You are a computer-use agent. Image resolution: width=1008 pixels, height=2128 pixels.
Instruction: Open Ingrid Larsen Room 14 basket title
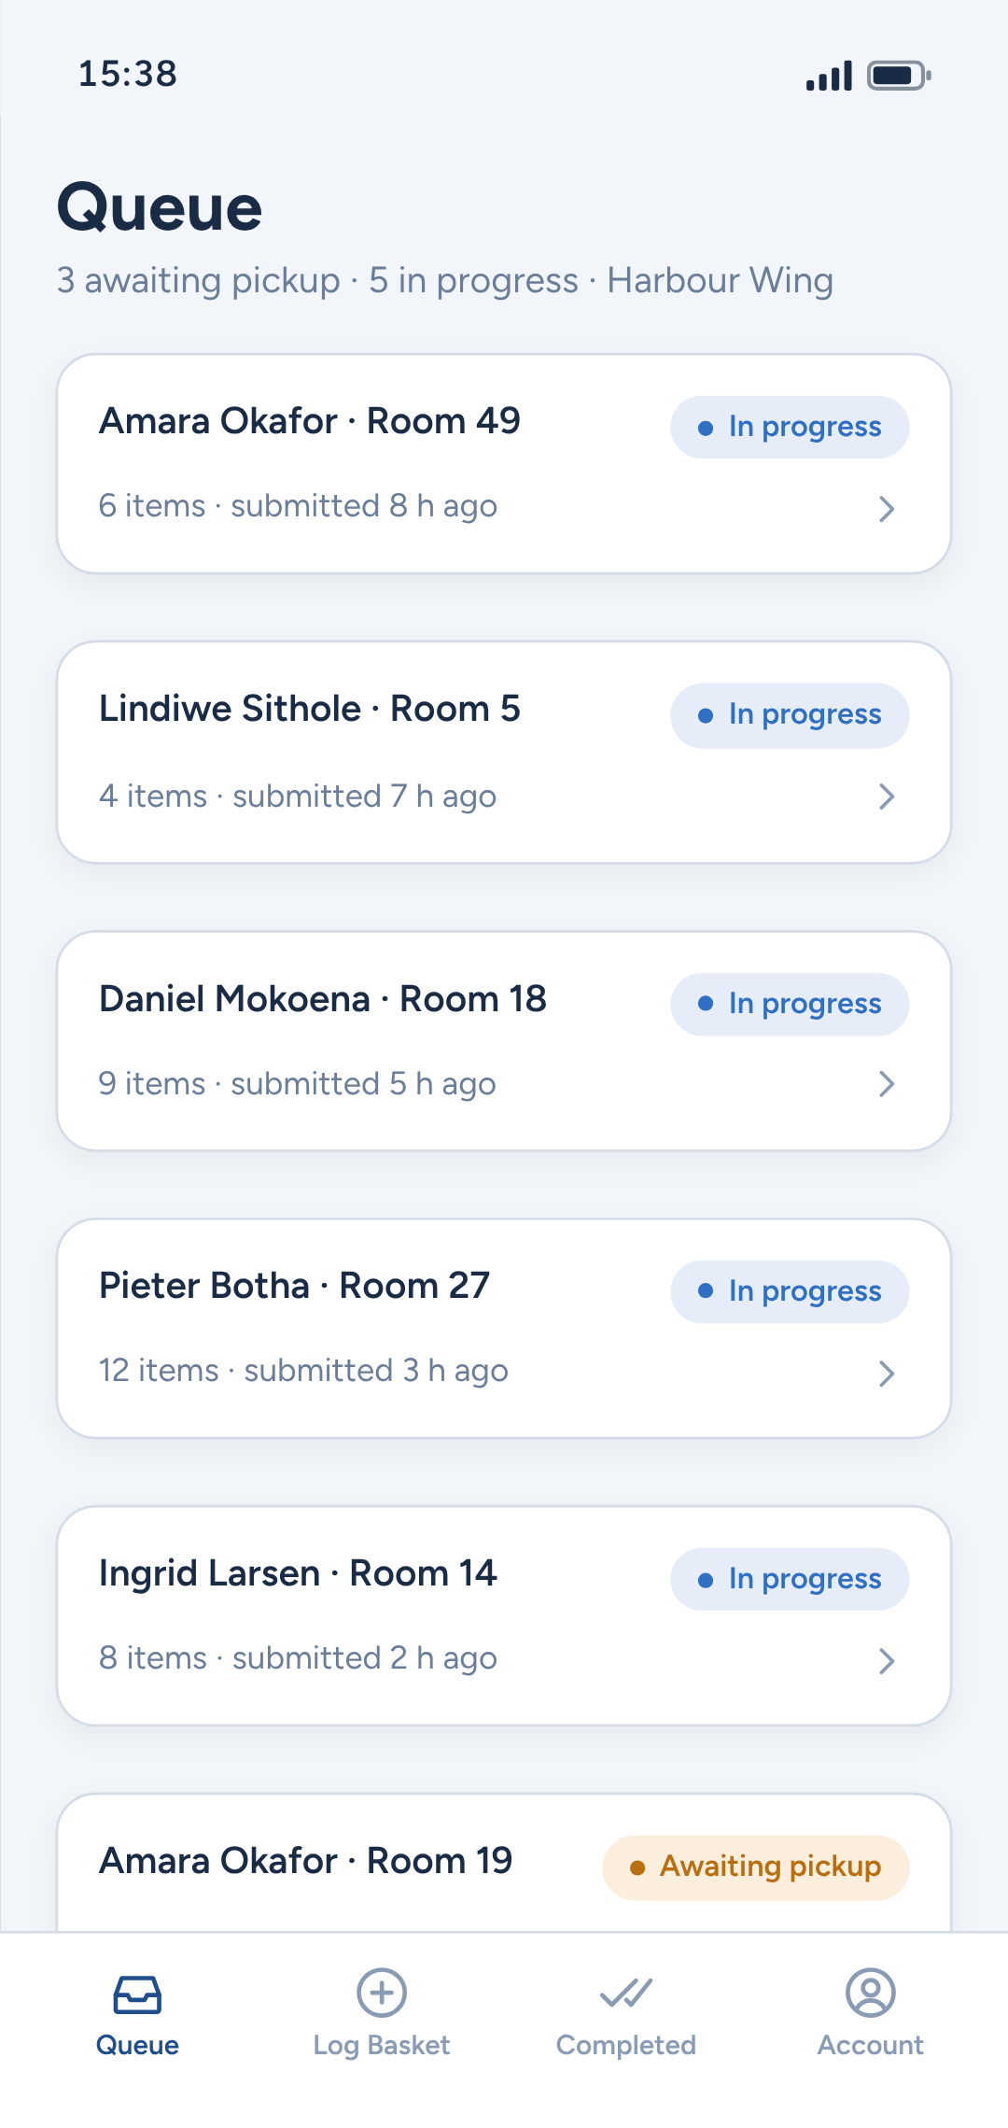(x=298, y=1573)
